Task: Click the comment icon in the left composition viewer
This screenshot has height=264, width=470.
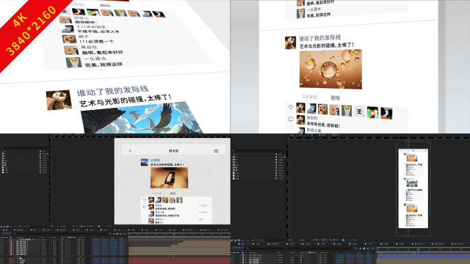Action: click(x=144, y=207)
